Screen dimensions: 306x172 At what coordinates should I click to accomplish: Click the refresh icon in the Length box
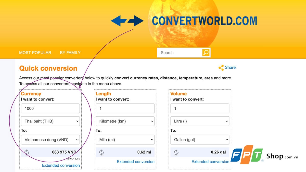[101, 152]
